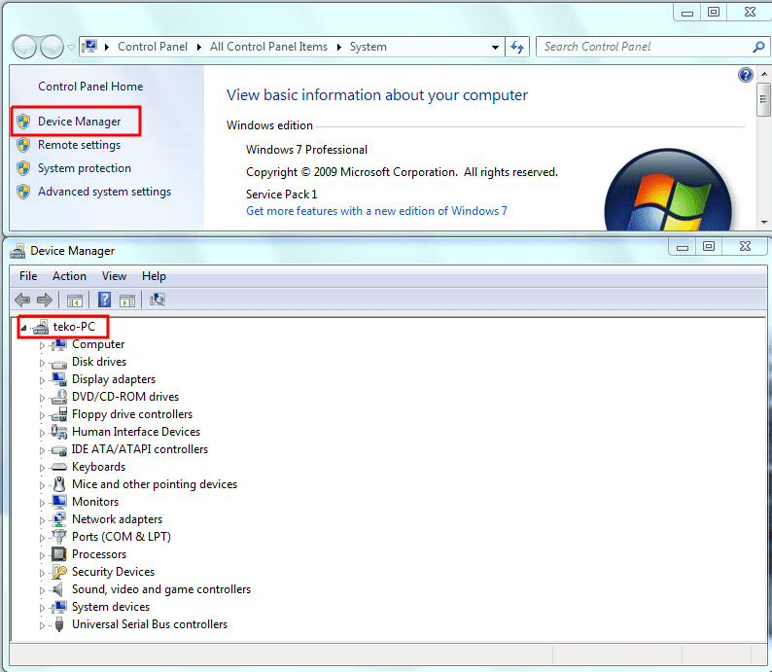Expand the Human Interface Devices node arrow
This screenshot has width=772, height=672.
click(42, 433)
